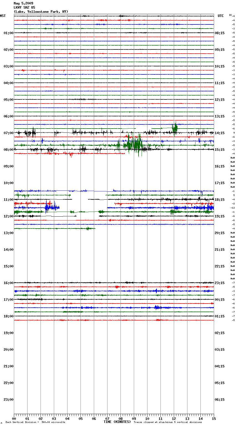The image size is (236, 426).
Task: Click minute-axis tick label '05' at bottom
Action: (x=81, y=419)
